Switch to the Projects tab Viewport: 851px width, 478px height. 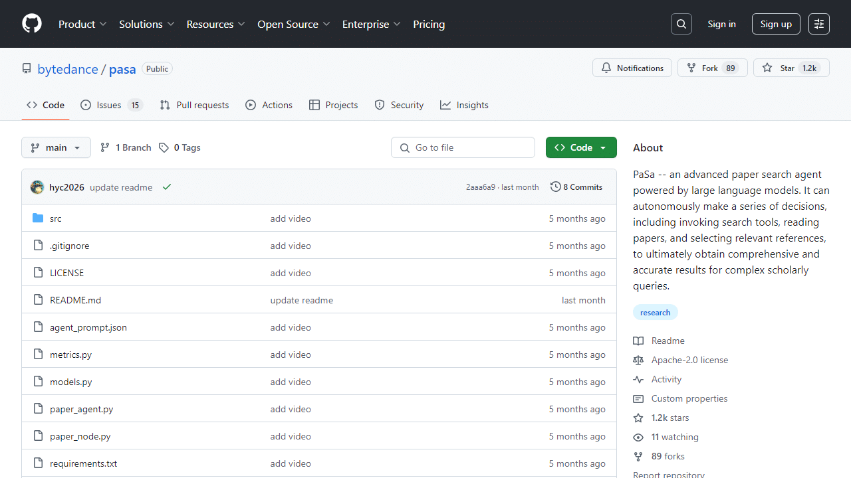(333, 105)
